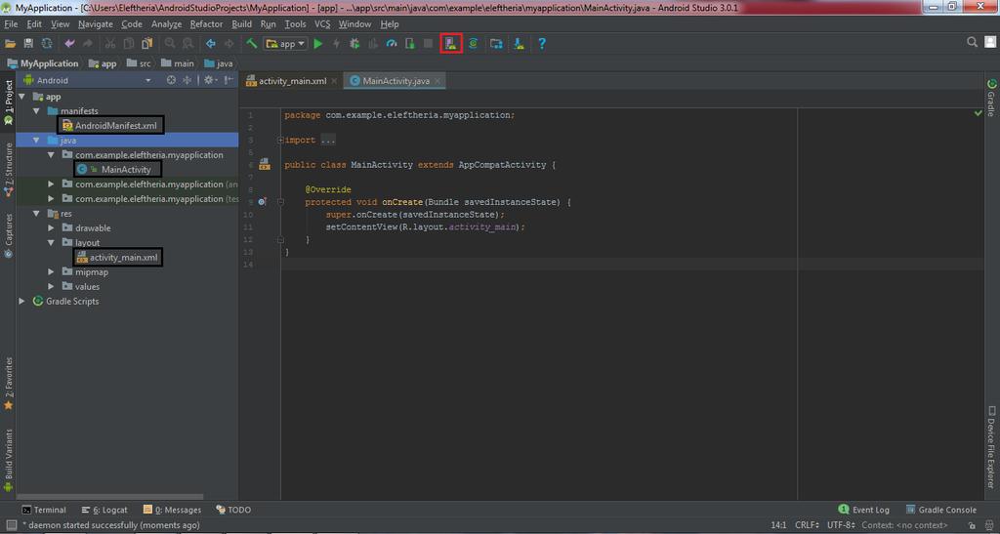Click the Sync Project with Gradle Files icon
The width and height of the screenshot is (1000, 534).
pyautogui.click(x=473, y=43)
